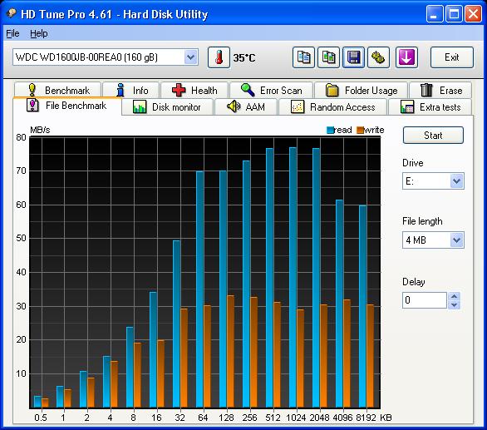Click the 8192 block size axis label
This screenshot has width=487, height=430.
pos(366,418)
